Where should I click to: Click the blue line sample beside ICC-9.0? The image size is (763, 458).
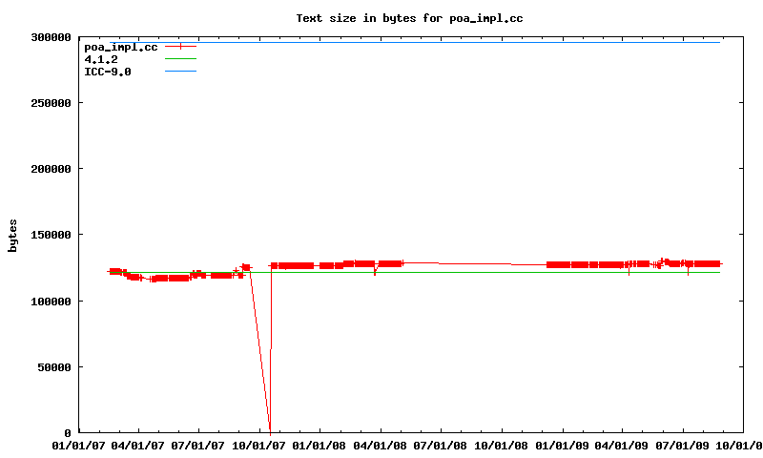click(x=180, y=72)
